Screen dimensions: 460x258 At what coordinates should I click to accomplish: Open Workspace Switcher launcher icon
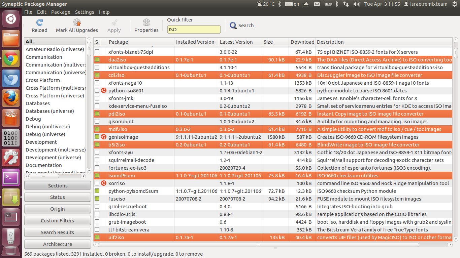(x=11, y=217)
